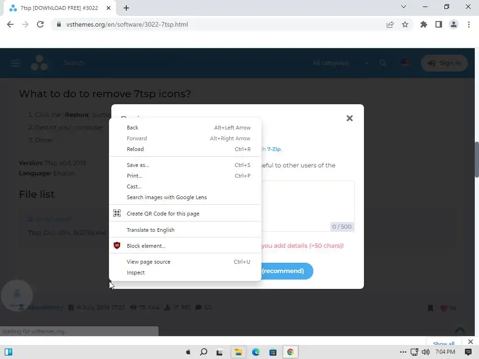Bookmark this page with star icon
This screenshot has width=479, height=359.
tap(405, 24)
